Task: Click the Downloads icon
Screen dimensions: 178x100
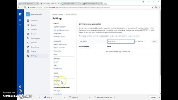Action: pyautogui.click(x=28, y=47)
